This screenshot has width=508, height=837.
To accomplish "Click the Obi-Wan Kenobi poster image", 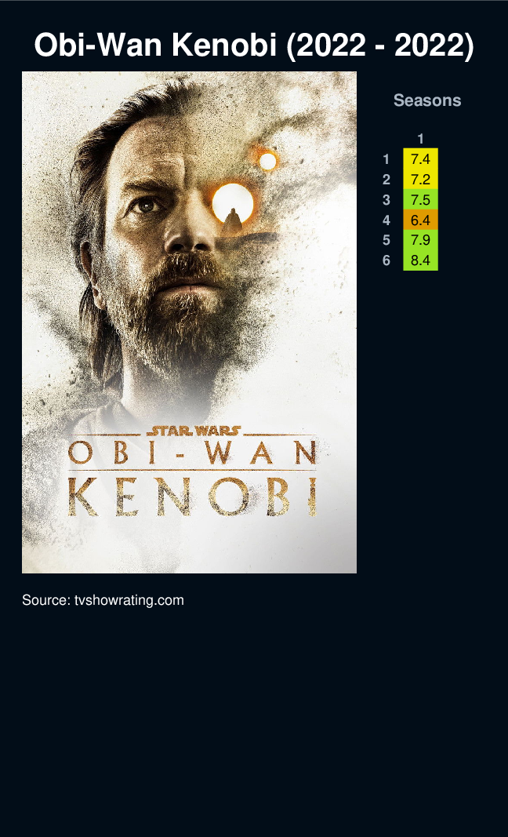I will click(x=189, y=322).
